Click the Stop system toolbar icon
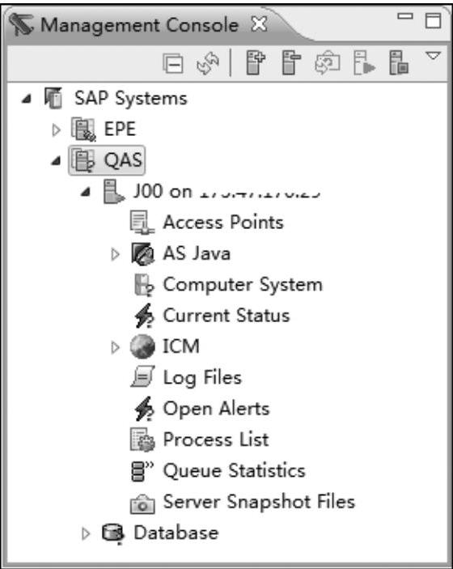Viewport: 453px width, 569px height. tap(399, 63)
